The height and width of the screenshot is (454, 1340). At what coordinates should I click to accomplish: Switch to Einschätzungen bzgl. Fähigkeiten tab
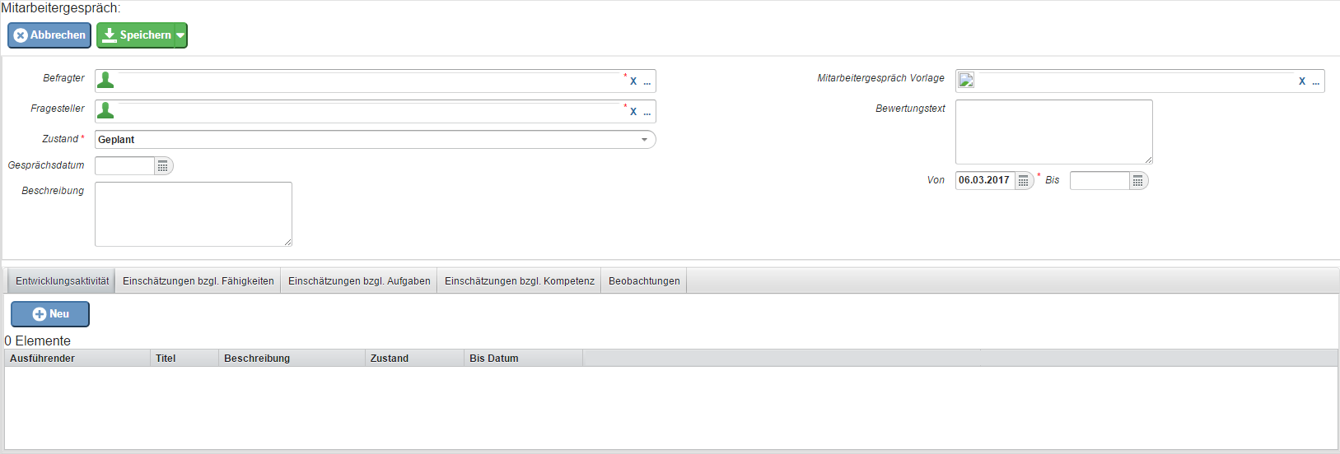[x=198, y=281]
